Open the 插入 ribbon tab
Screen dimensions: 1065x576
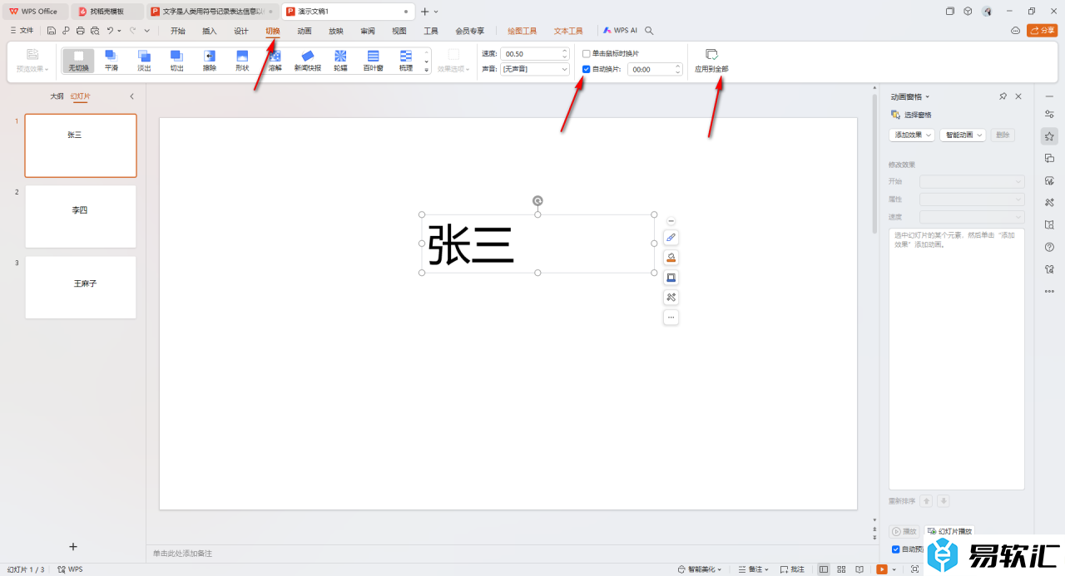tap(210, 31)
